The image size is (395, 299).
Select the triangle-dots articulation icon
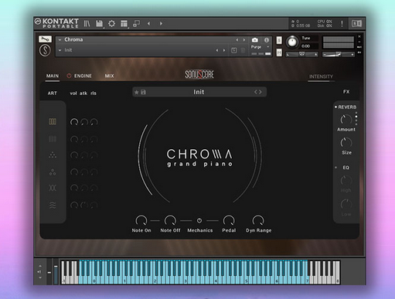53,155
